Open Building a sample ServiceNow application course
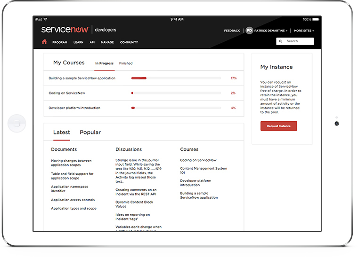The width and height of the screenshot is (358, 257). pyautogui.click(x=82, y=78)
